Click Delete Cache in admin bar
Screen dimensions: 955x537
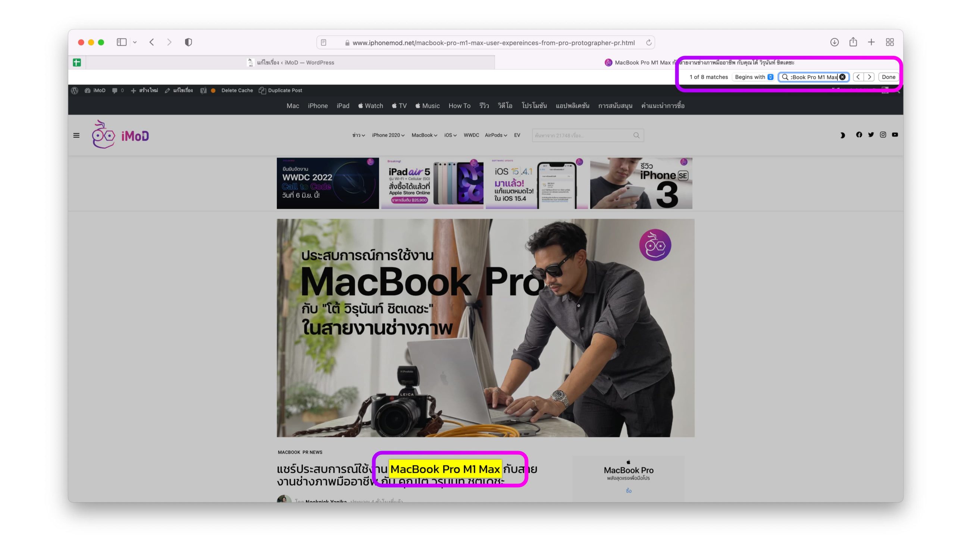(x=237, y=90)
